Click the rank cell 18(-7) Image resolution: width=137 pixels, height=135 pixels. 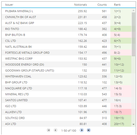coord(121,112)
